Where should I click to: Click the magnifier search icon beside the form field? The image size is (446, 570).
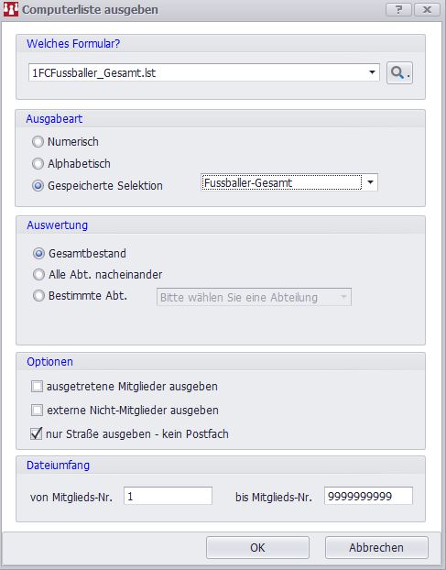[x=399, y=72]
